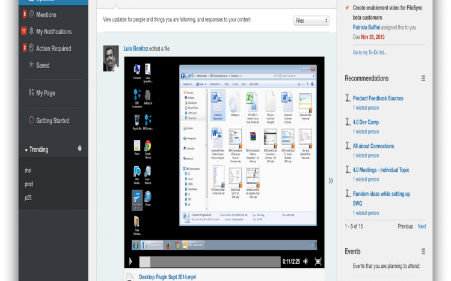Viewport: 451px width, 281px height.
Task: Go to Next recommendations page
Action: coord(422,226)
